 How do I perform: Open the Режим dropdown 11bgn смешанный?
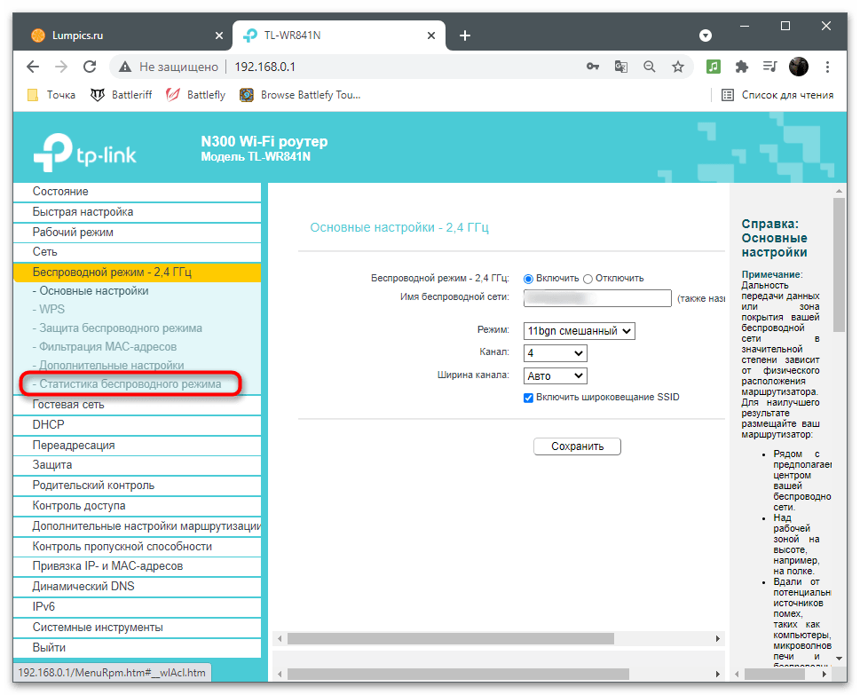(x=580, y=331)
